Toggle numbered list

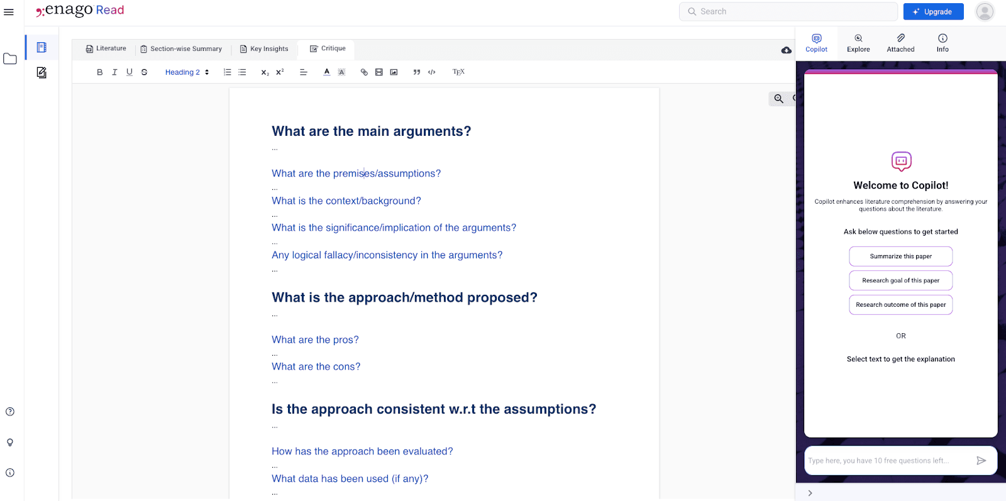[228, 72]
